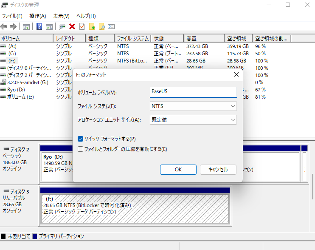
Task: Enable file and folder compression checkbox
Action: pos(81,149)
